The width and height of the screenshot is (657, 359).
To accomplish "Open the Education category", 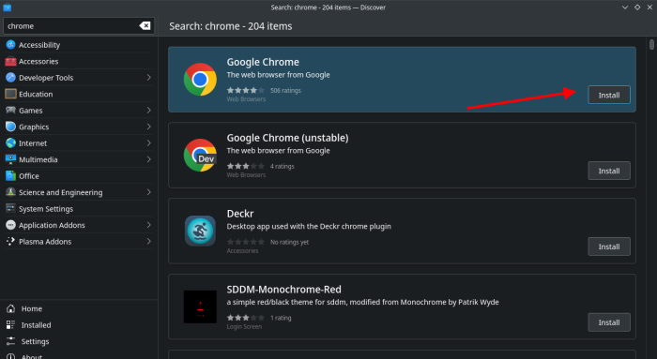I will coord(79,94).
